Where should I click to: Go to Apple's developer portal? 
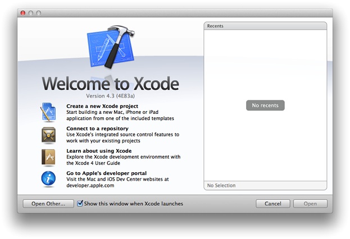coord(106,173)
